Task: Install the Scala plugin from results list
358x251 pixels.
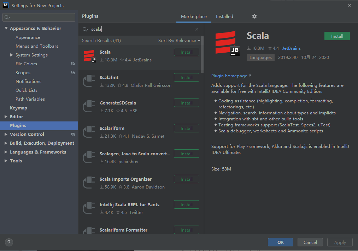Action: click(x=186, y=52)
